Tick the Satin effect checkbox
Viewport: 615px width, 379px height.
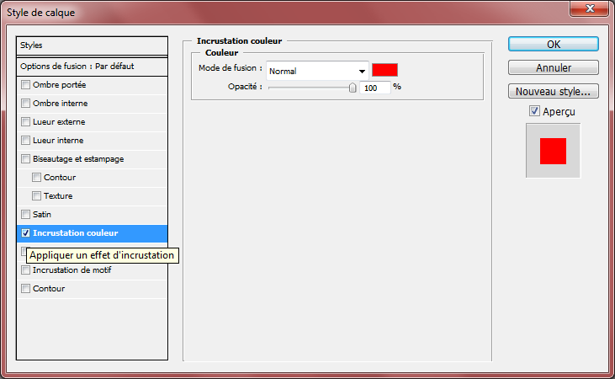tap(26, 215)
